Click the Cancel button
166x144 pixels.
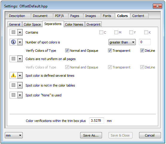pyautogui.click(x=150, y=135)
